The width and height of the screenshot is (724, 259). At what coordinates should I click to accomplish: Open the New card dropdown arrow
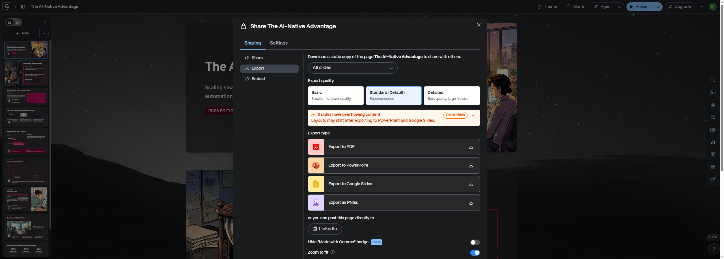coord(44,33)
